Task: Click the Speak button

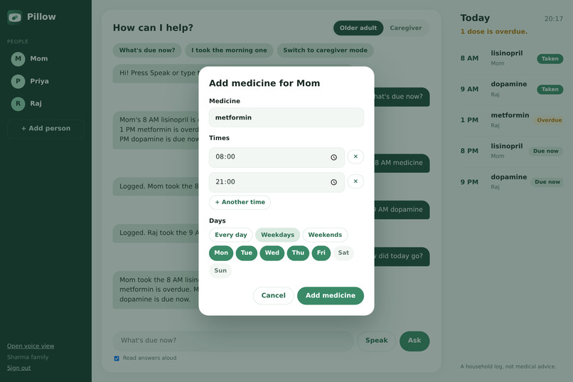Action: coord(376,341)
